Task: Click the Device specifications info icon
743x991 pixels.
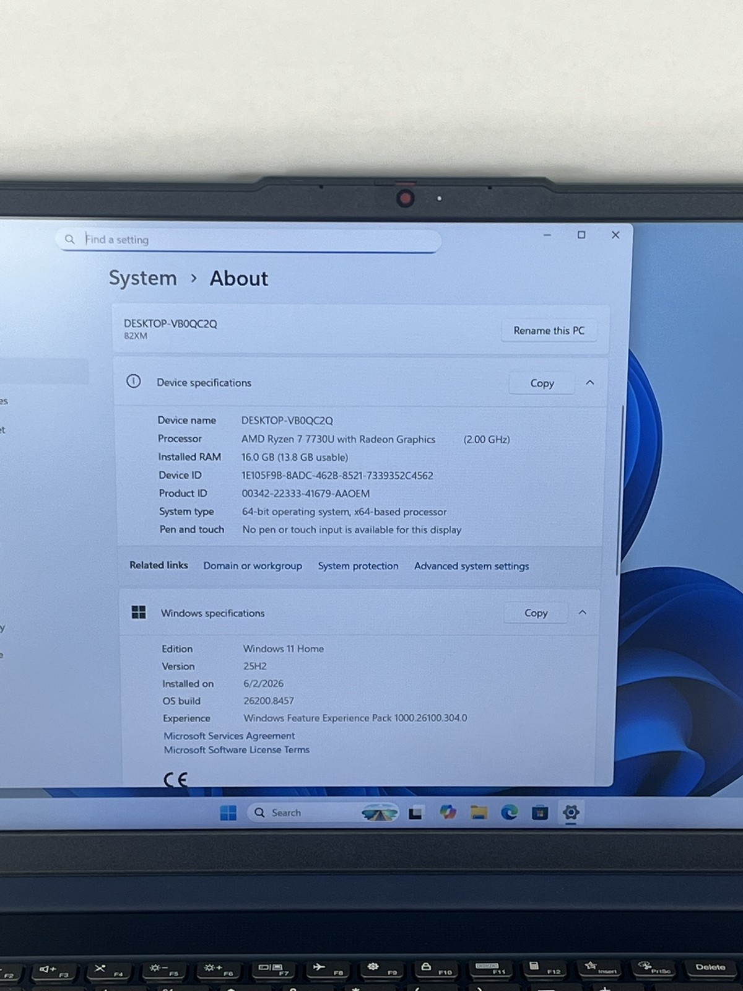Action: click(x=134, y=382)
